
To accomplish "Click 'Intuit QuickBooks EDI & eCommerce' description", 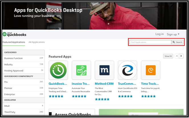I will click(x=127, y=90).
